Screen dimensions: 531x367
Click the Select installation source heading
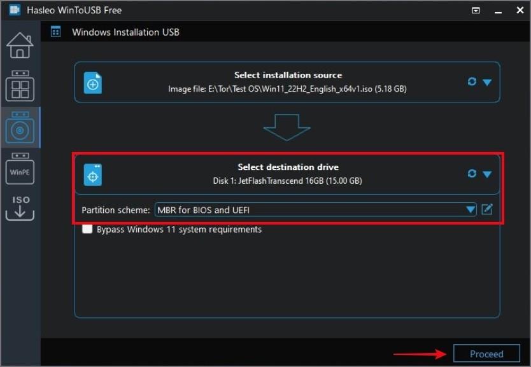pos(288,75)
